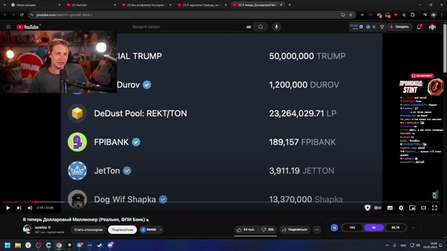
Task: Skip to the next video
Action: [19, 208]
